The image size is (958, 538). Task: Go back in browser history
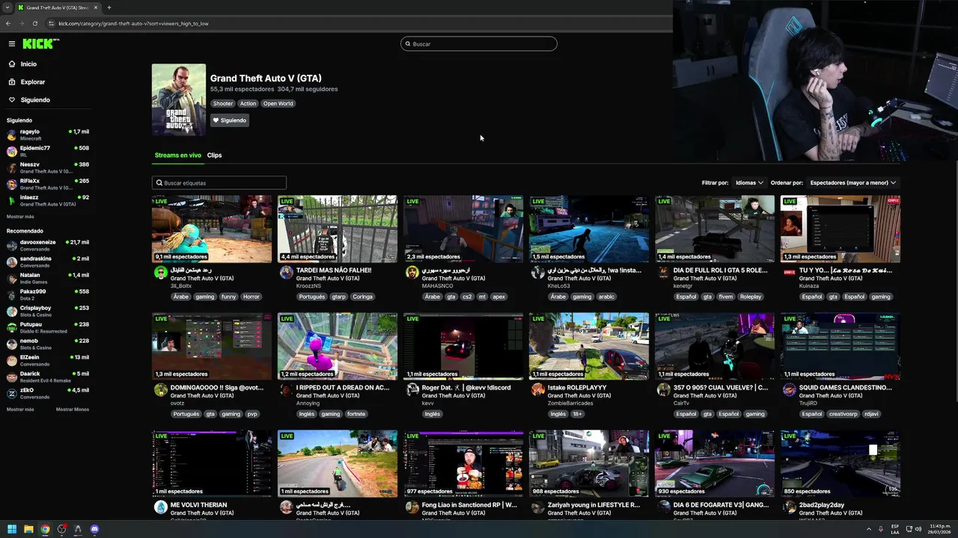8,23
